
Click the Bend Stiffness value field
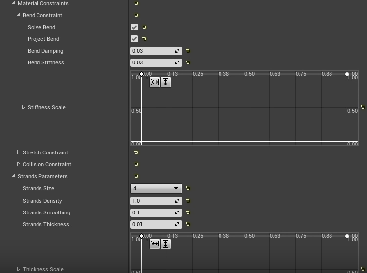(x=156, y=62)
